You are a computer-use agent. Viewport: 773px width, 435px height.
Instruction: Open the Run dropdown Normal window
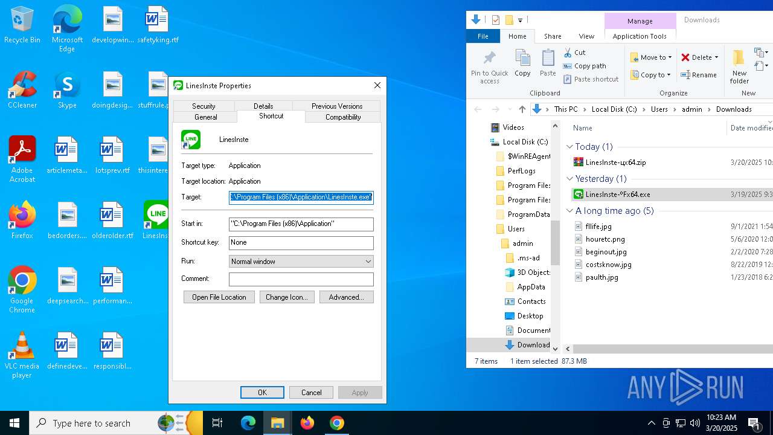pos(301,262)
